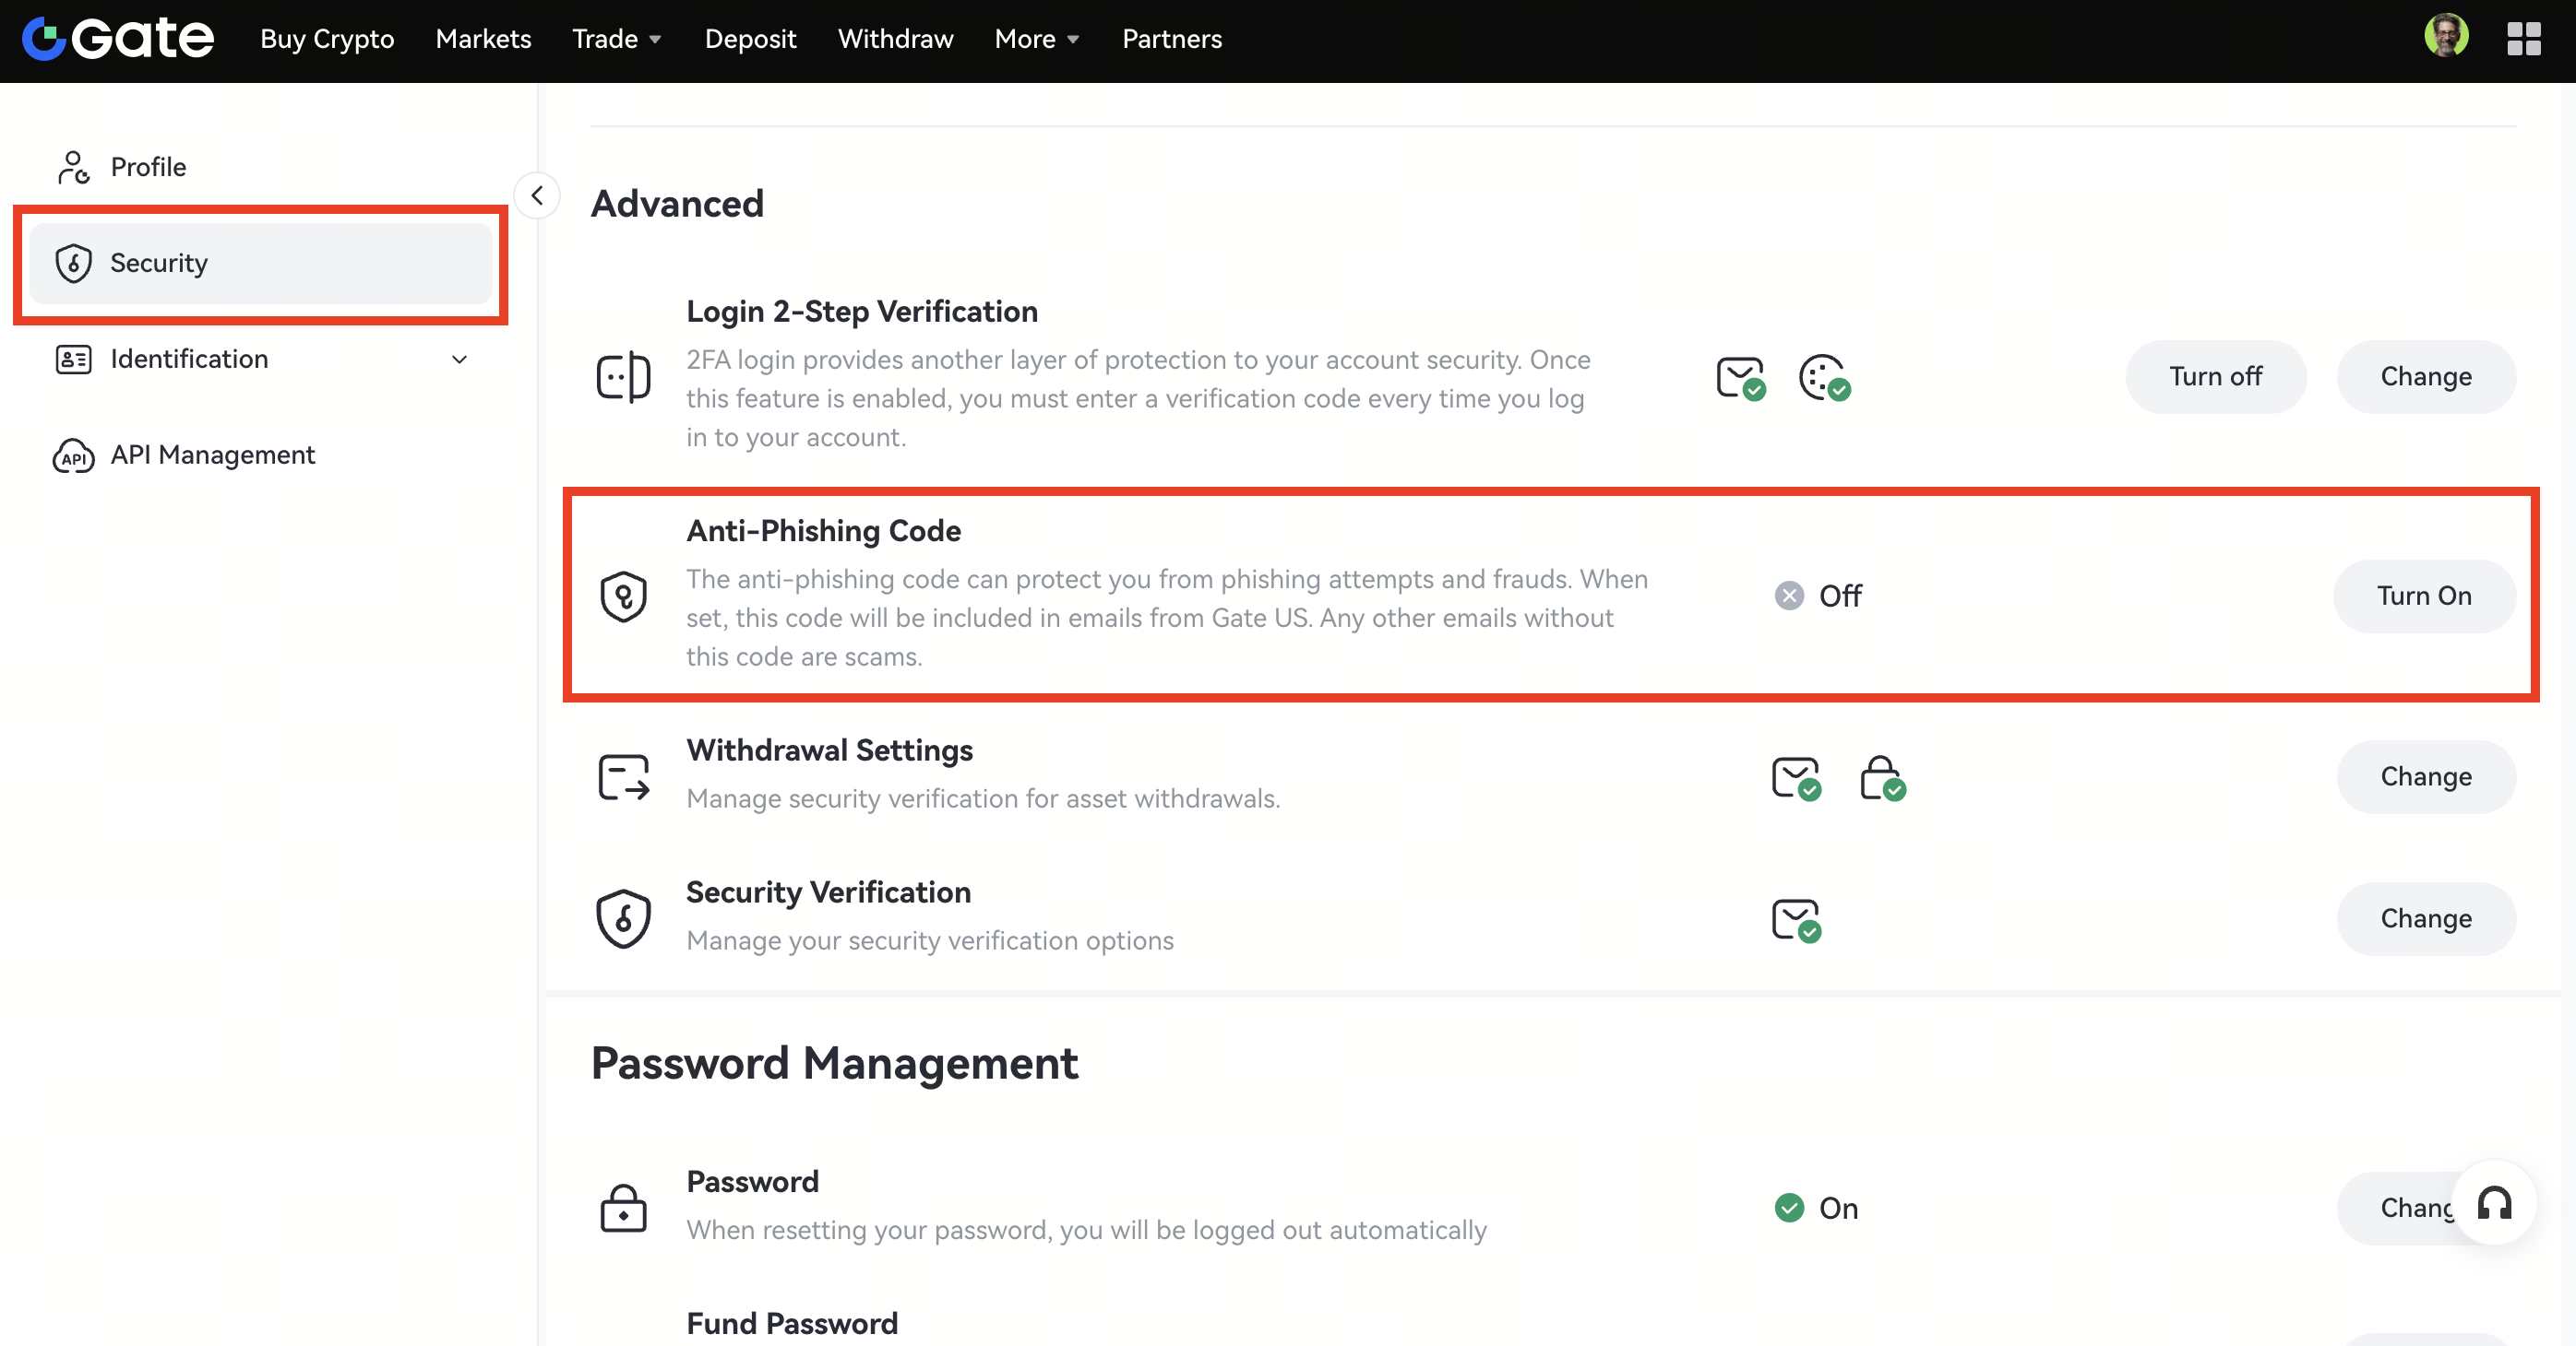Change the Security Verification options
Screen dimensions: 2576x1346
2425,918
